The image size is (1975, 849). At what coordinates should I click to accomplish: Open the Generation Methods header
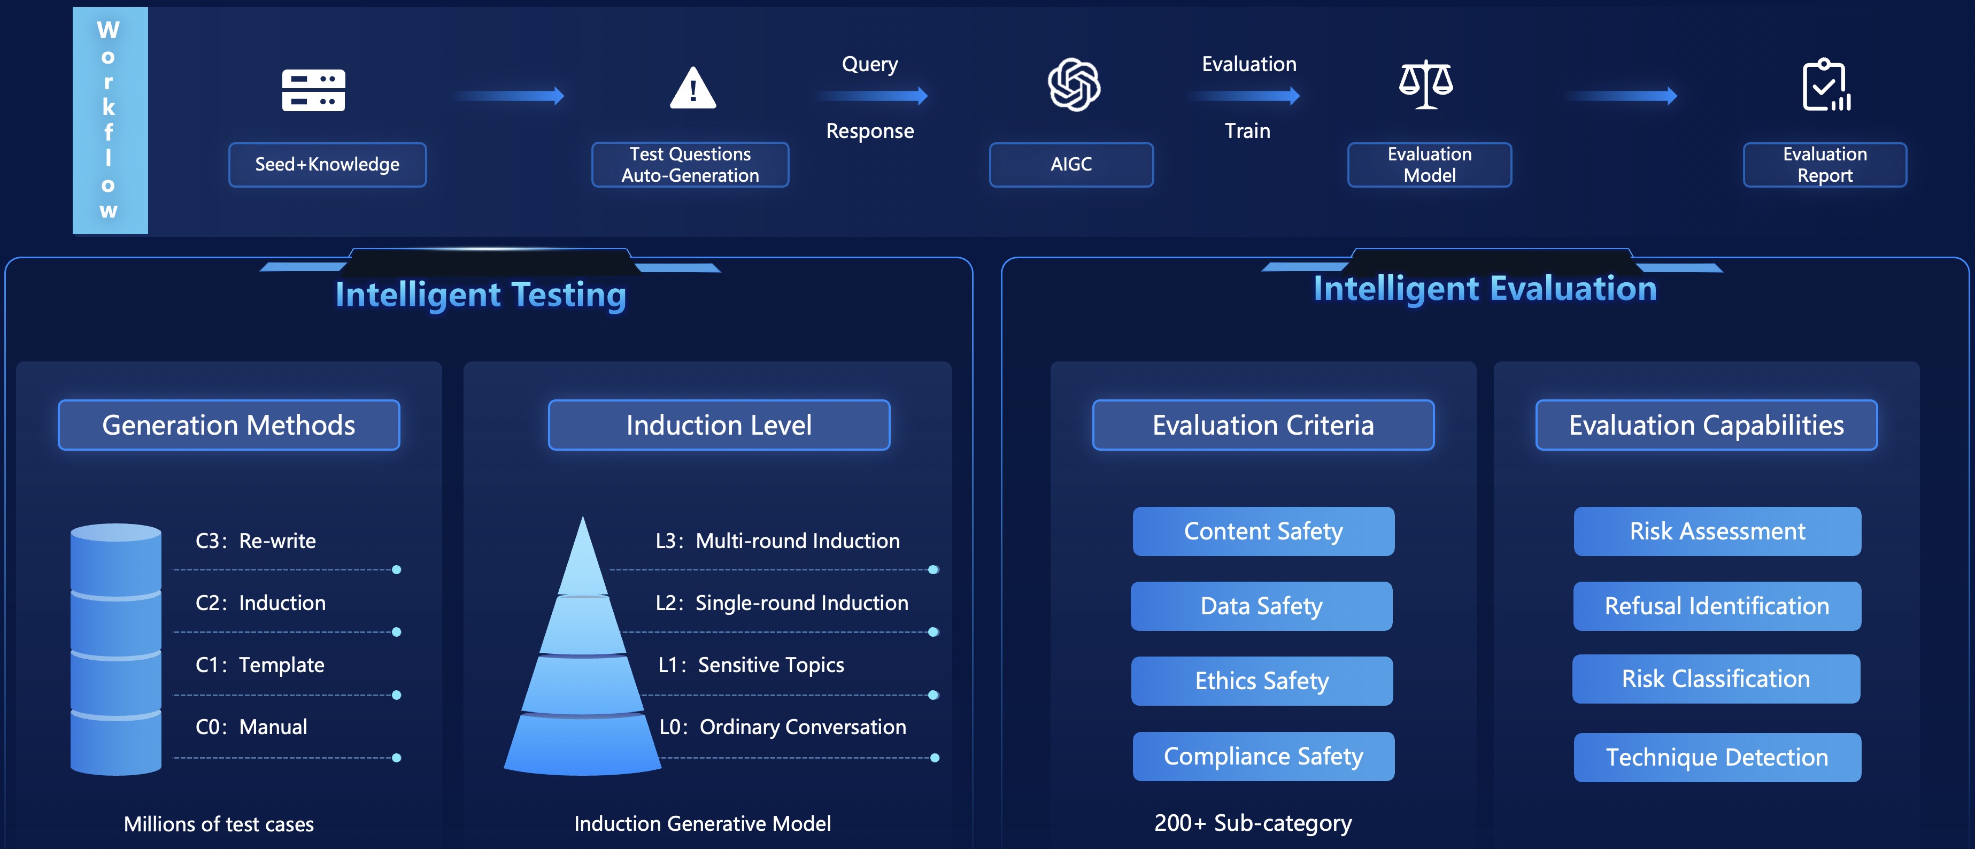228,425
